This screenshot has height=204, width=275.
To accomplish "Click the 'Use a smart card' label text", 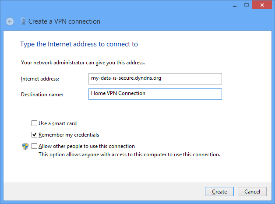I will point(57,123).
